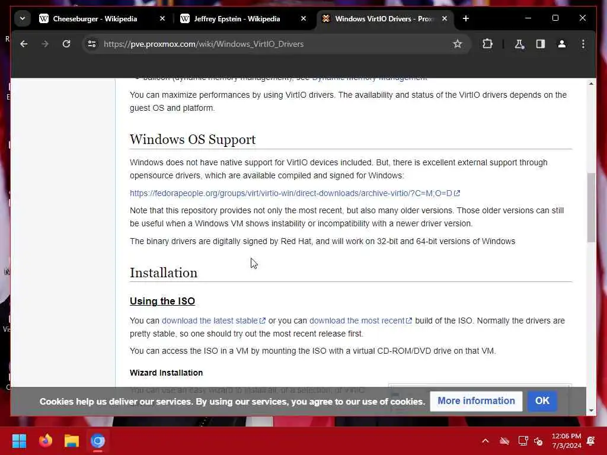Click the URL address bar
Image resolution: width=607 pixels, height=455 pixels.
pos(275,44)
